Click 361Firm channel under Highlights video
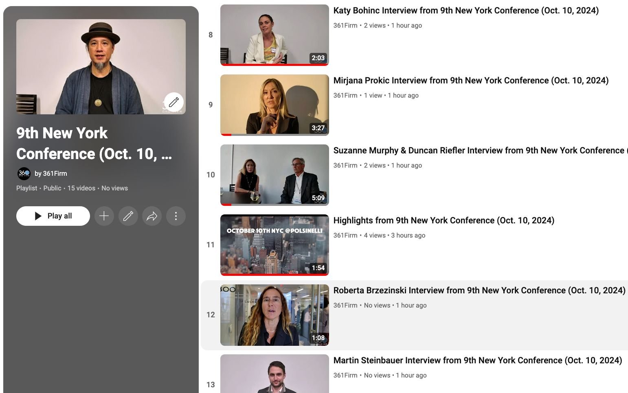This screenshot has height=393, width=628. 345,236
